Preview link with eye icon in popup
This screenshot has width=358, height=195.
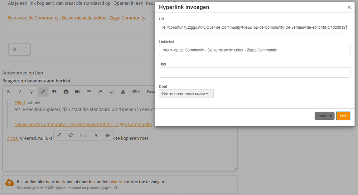click(x=107, y=136)
